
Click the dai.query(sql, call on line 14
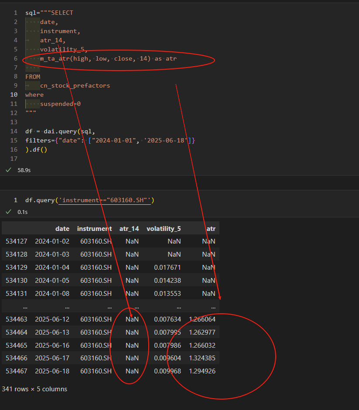[69, 131]
